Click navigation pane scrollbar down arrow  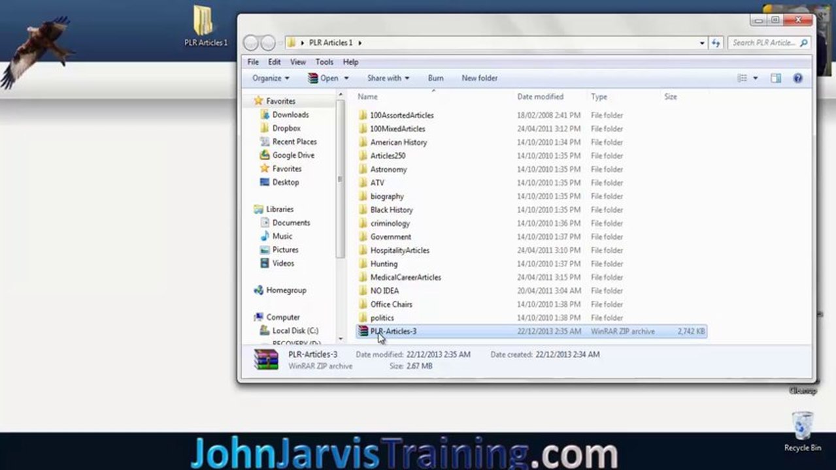[340, 339]
